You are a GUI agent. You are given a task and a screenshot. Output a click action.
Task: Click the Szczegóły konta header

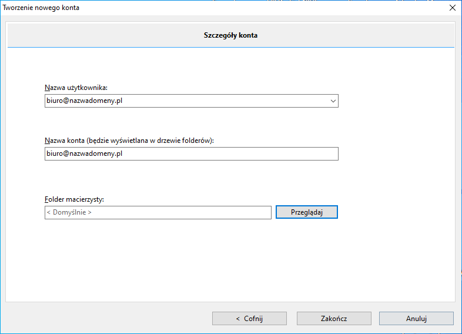pyautogui.click(x=230, y=35)
